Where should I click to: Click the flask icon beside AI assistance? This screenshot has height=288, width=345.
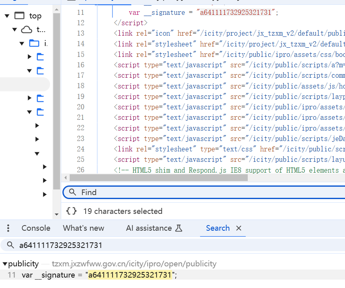pos(179,228)
